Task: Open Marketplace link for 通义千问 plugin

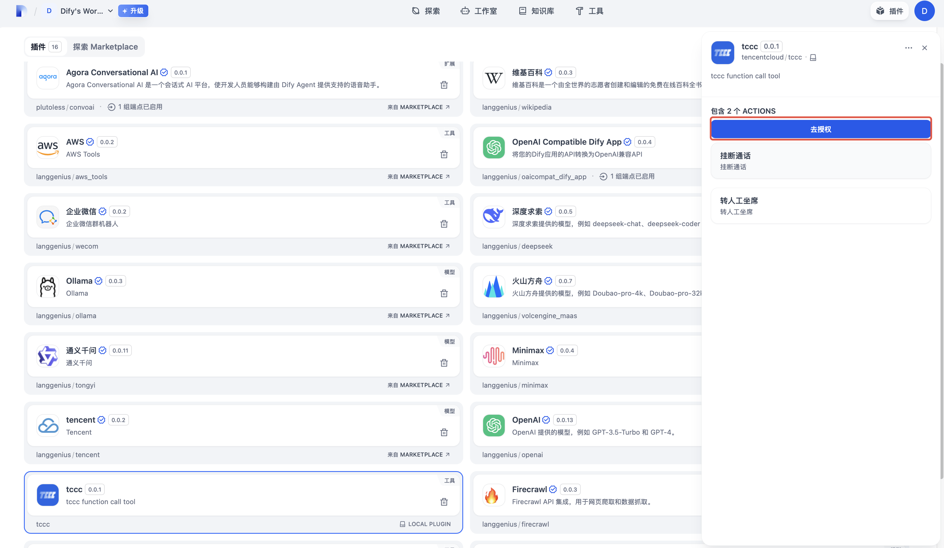Action: tap(418, 385)
